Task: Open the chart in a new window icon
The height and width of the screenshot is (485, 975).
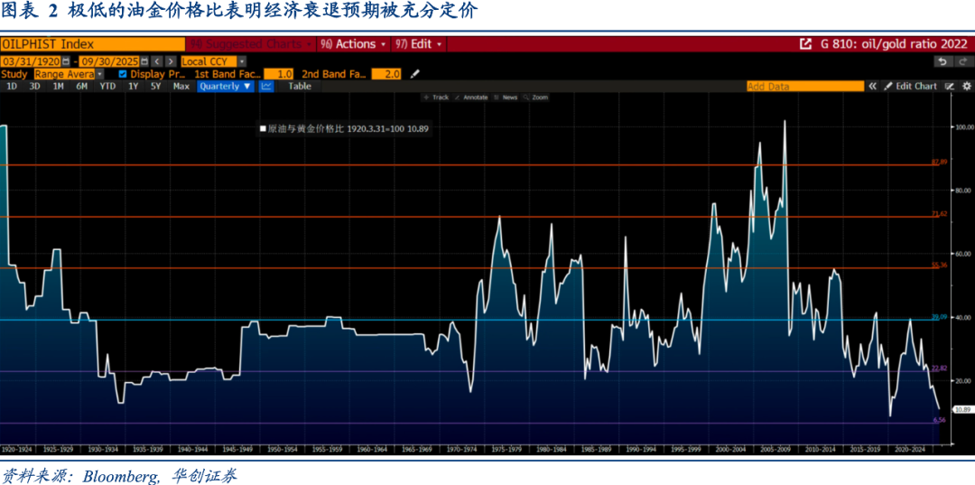Action: tap(805, 44)
